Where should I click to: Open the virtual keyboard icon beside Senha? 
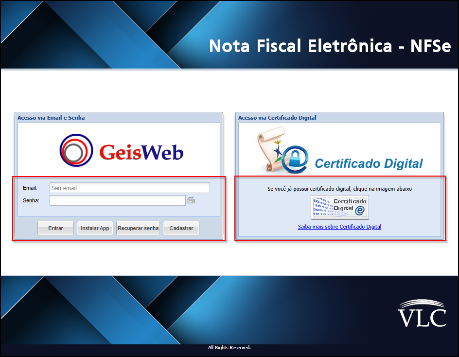pos(191,200)
